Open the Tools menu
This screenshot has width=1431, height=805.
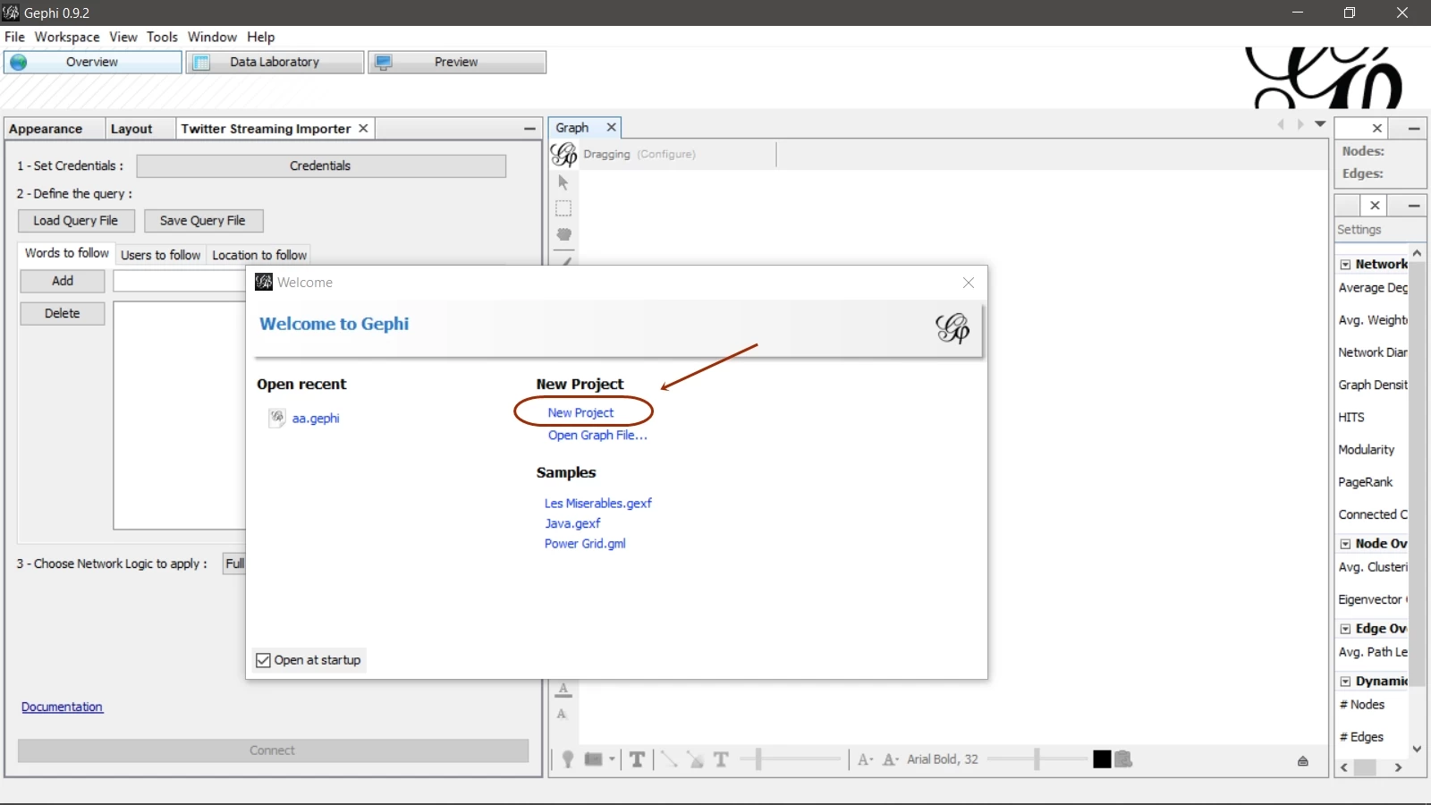162,37
